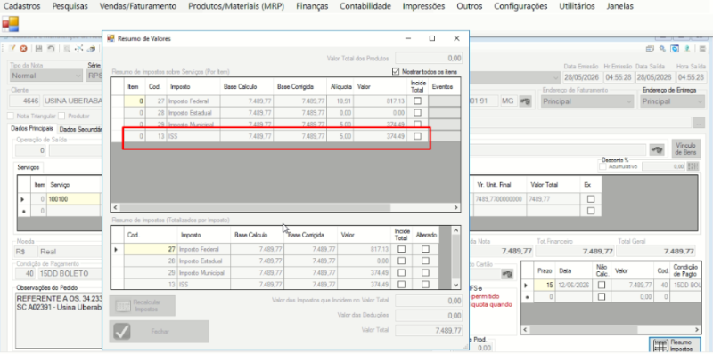Check Incide Total for Imposto Estadual item row

click(x=417, y=113)
